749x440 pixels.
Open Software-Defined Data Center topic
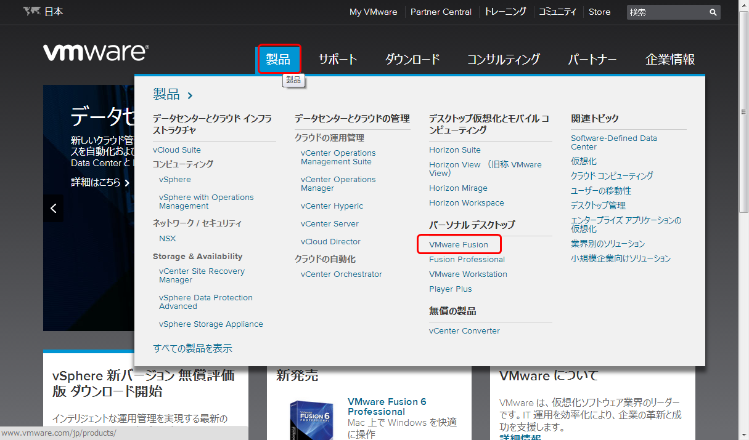point(614,143)
